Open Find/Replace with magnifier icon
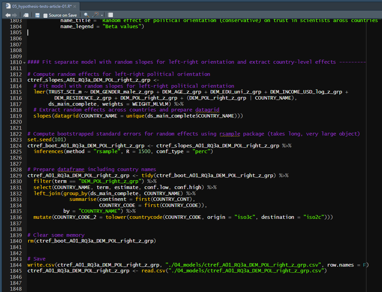Screen dimensions: 382x292 (87, 15)
